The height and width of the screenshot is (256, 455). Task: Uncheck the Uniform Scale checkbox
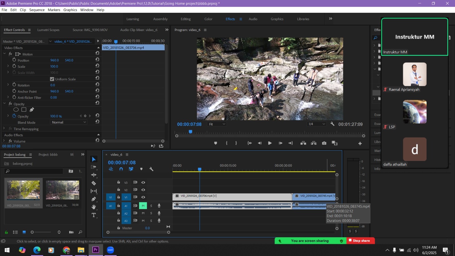click(x=52, y=79)
